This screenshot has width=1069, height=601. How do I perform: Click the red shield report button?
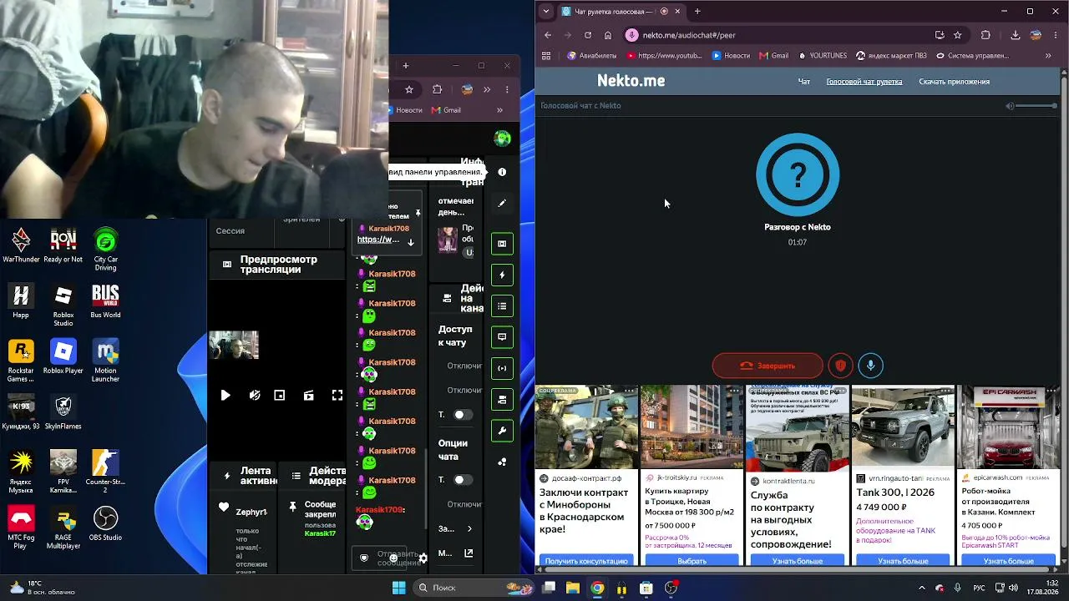(840, 366)
